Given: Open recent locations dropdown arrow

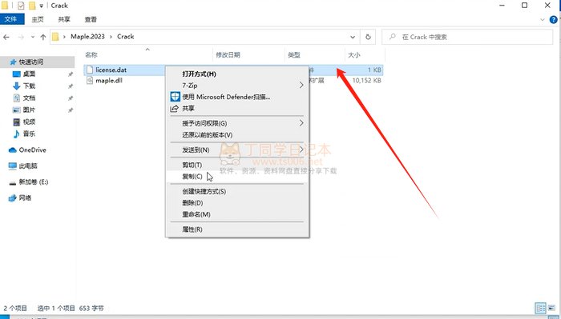Looking at the screenshot, I should click(33, 37).
